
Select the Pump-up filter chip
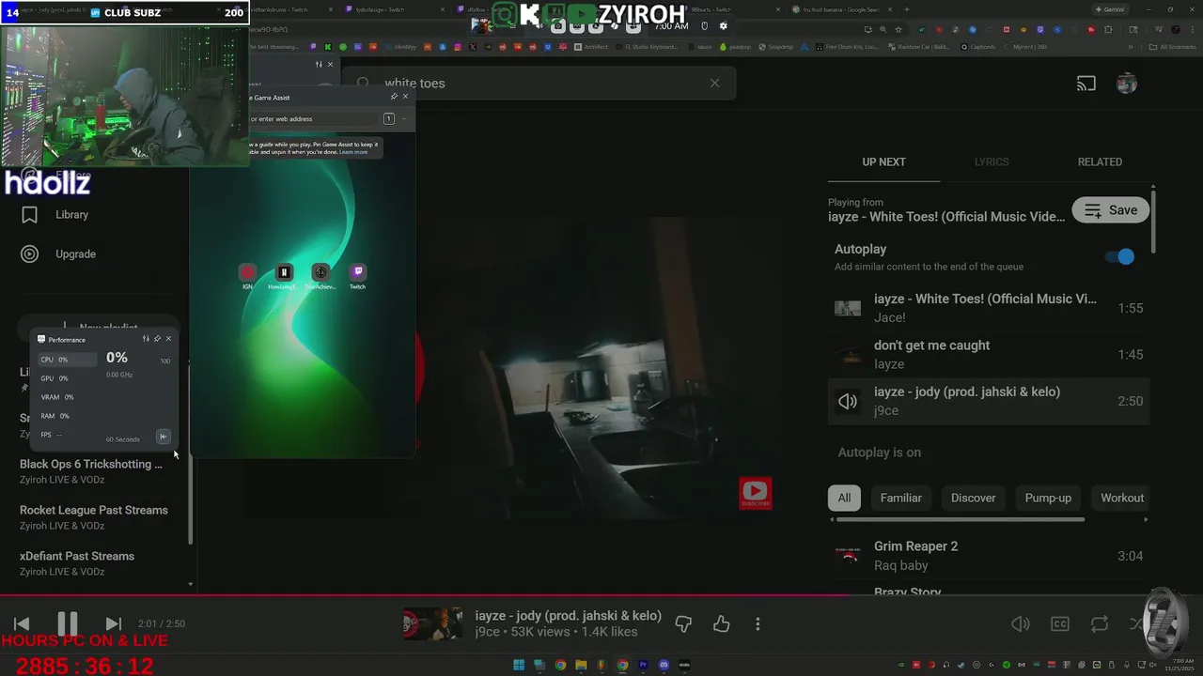click(x=1048, y=498)
